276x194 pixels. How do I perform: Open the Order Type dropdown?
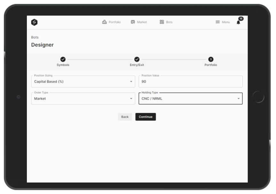83,99
